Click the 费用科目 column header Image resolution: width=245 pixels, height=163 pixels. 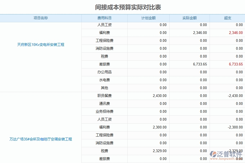coord(105,18)
